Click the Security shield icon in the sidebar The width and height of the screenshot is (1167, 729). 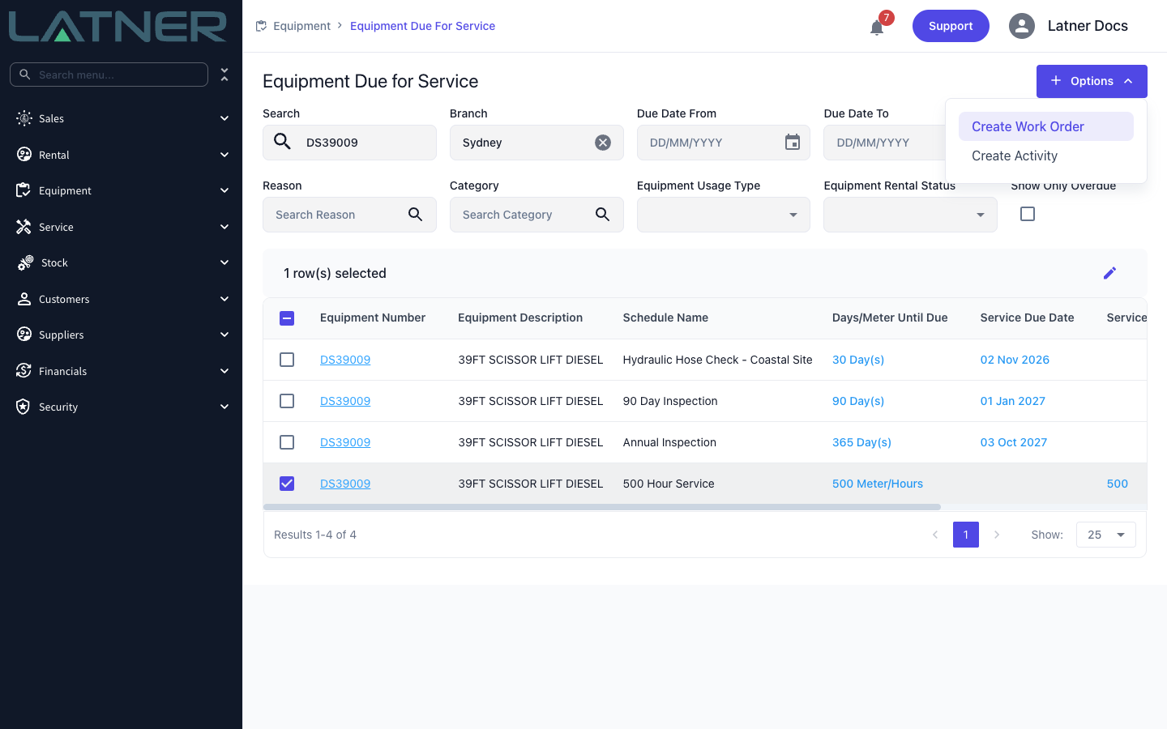pyautogui.click(x=24, y=407)
